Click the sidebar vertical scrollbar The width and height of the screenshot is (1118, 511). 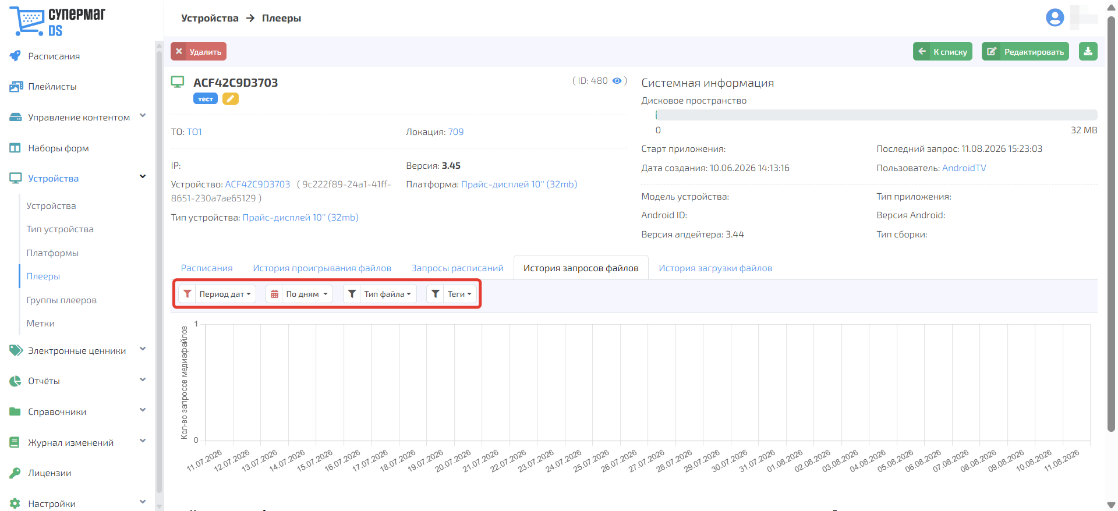pyautogui.click(x=159, y=272)
